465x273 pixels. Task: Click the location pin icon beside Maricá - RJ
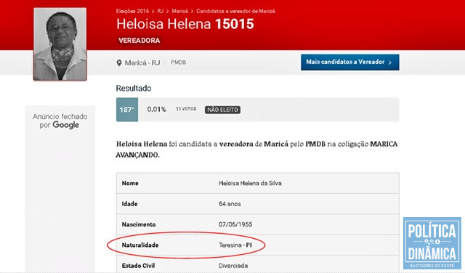(119, 63)
